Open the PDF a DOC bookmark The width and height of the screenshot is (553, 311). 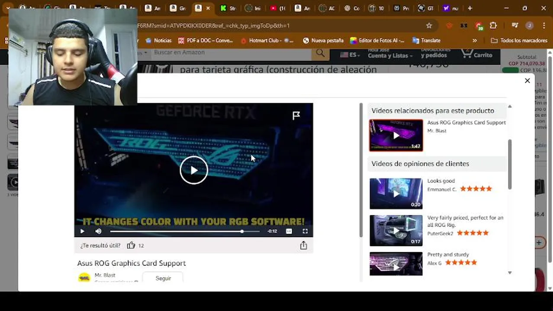[x=206, y=40]
